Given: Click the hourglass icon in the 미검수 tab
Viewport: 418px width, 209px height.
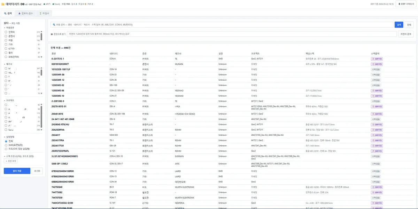Looking at the screenshot, I should [x=40, y=13].
